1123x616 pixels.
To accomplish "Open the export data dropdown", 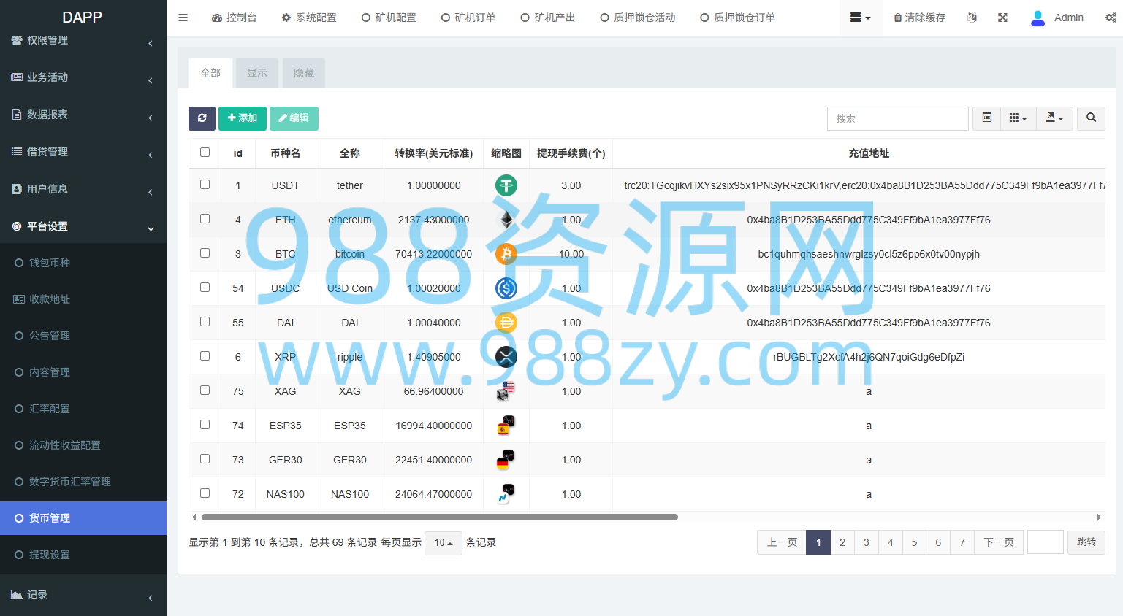I will click(1054, 118).
